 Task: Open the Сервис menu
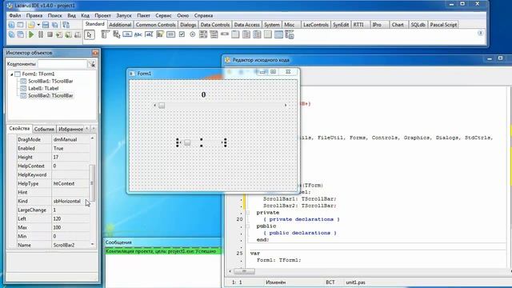coord(163,15)
